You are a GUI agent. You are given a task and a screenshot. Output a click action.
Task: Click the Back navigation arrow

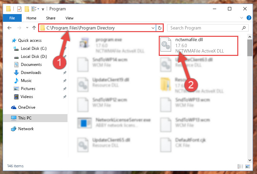9,28
